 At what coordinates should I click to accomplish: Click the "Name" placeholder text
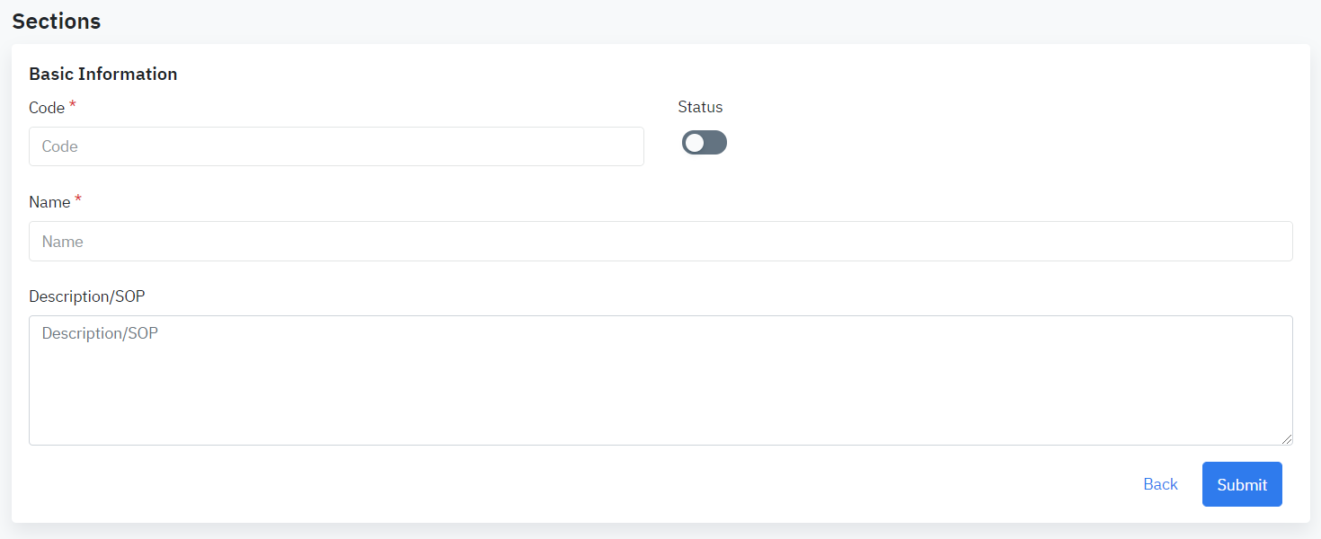tap(63, 242)
